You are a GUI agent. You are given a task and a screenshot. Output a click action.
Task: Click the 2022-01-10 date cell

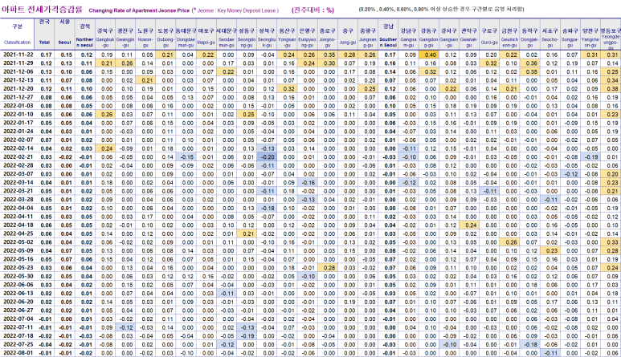tap(18, 114)
